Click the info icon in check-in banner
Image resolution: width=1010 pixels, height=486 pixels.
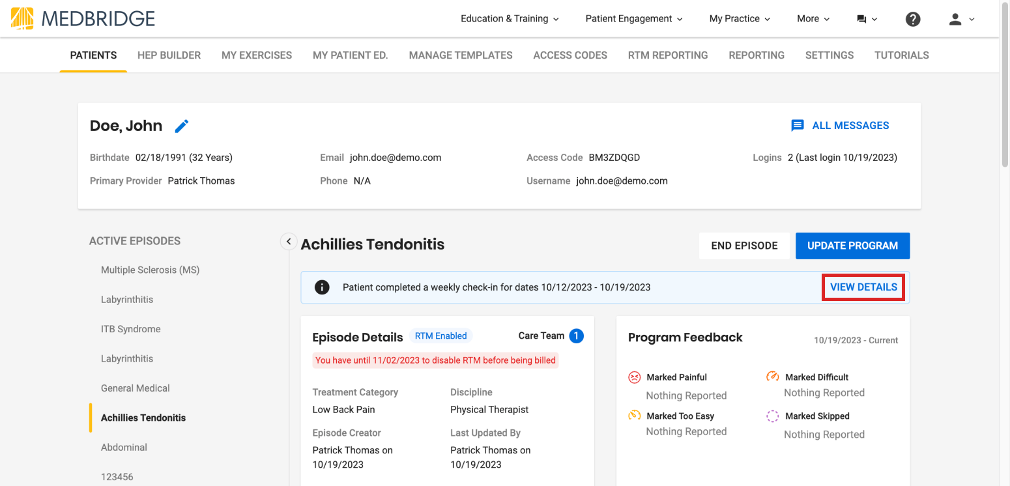point(322,287)
